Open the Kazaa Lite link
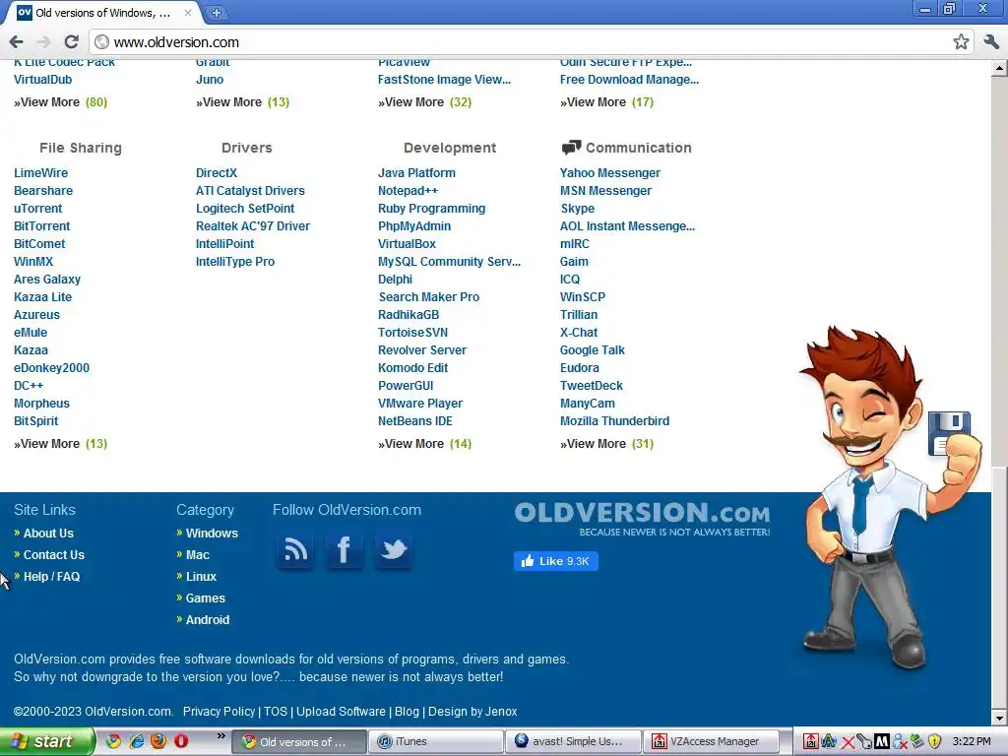 tap(42, 297)
